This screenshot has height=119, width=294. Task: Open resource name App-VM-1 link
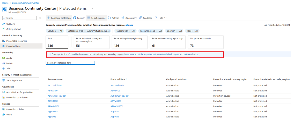click(53, 111)
